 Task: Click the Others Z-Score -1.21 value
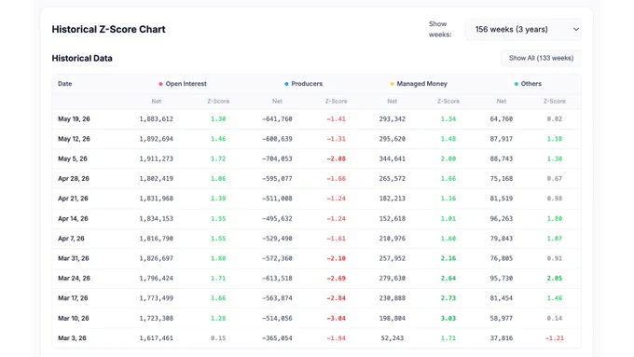[x=555, y=338]
